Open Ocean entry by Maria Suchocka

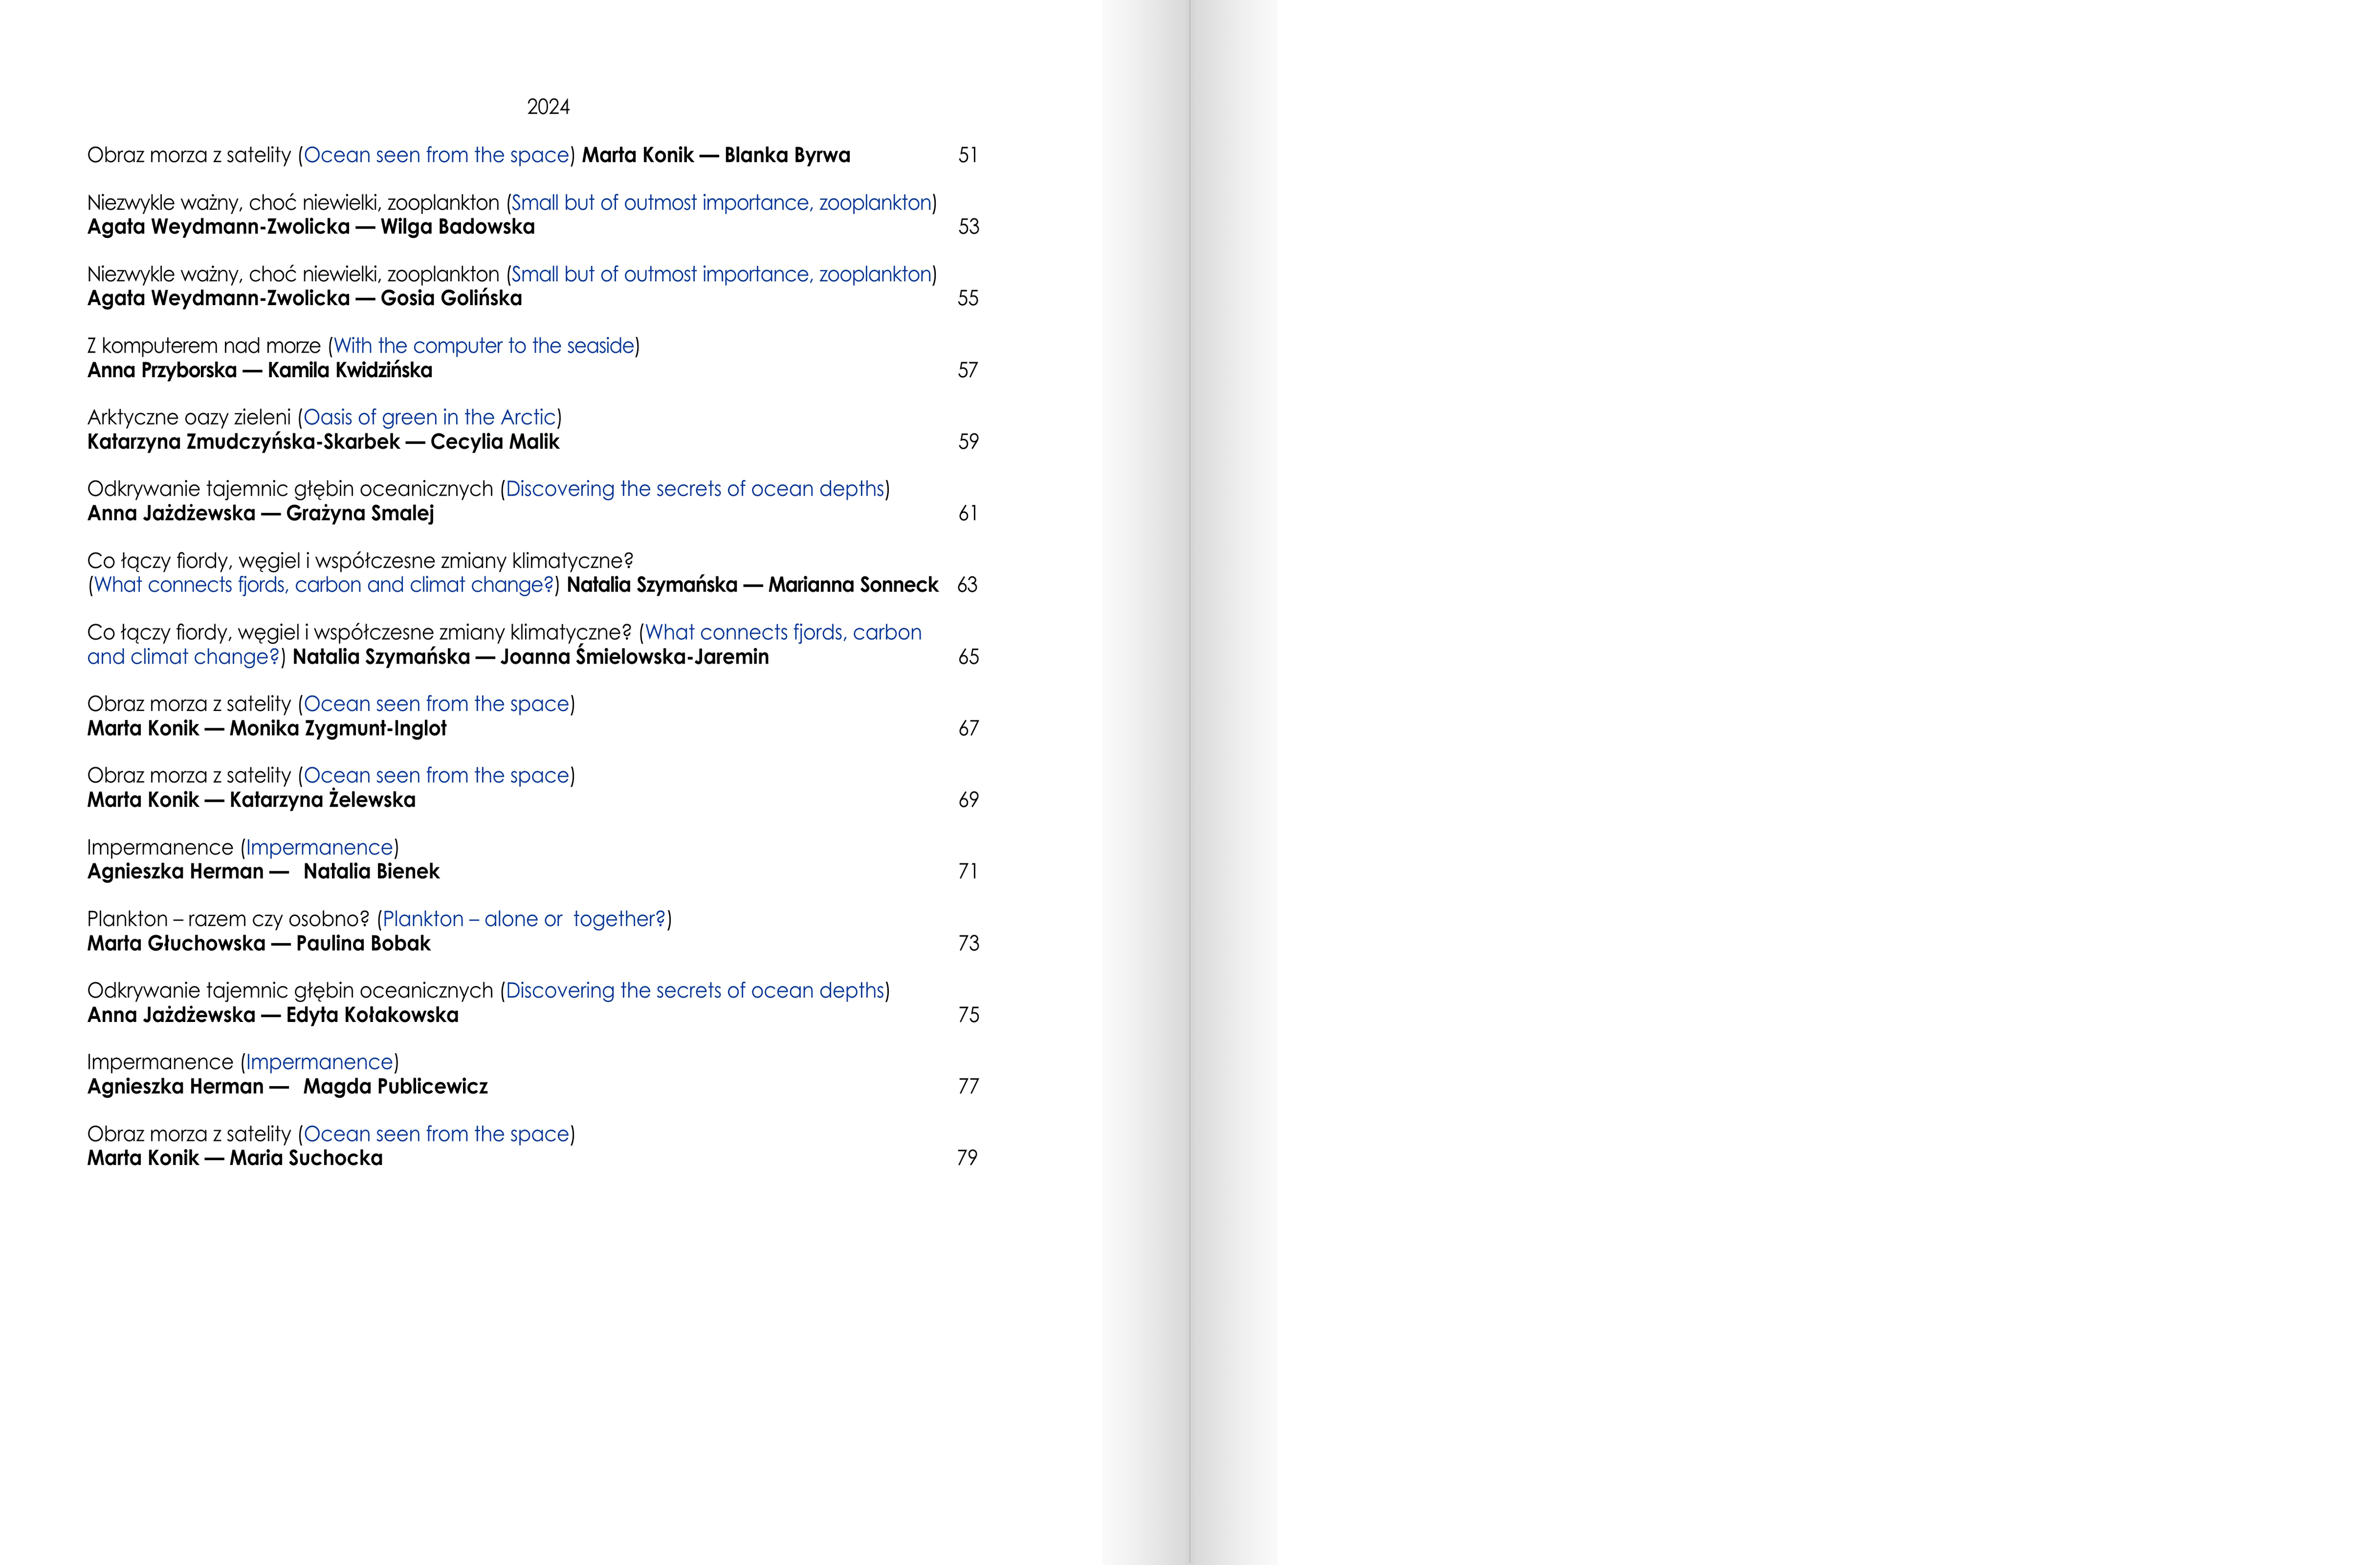(x=436, y=1134)
